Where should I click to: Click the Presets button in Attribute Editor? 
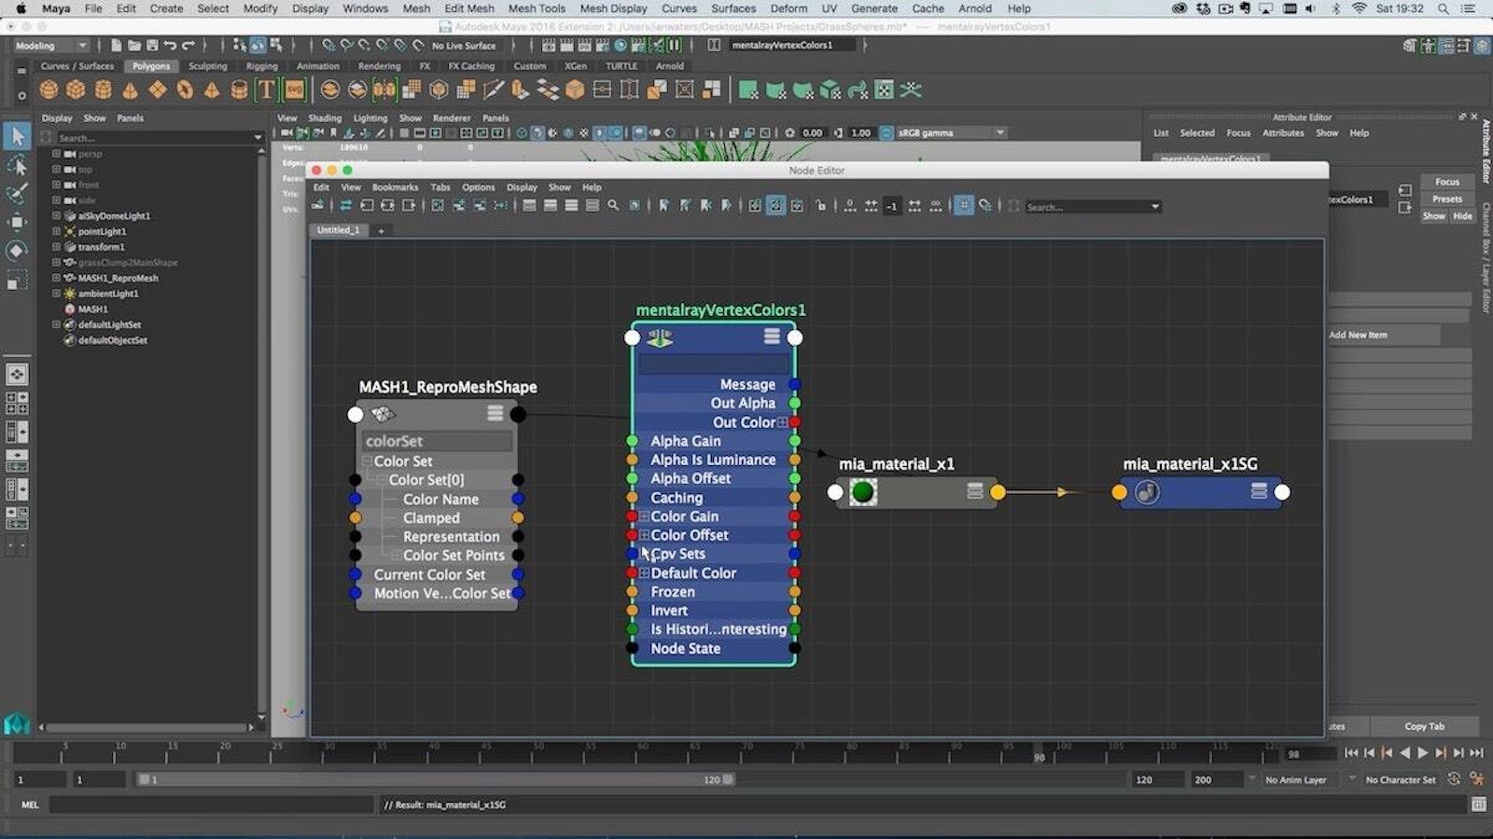coord(1446,199)
